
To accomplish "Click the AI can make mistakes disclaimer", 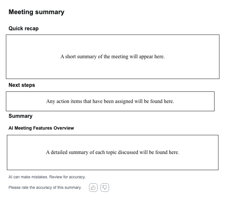I will pos(47,177).
